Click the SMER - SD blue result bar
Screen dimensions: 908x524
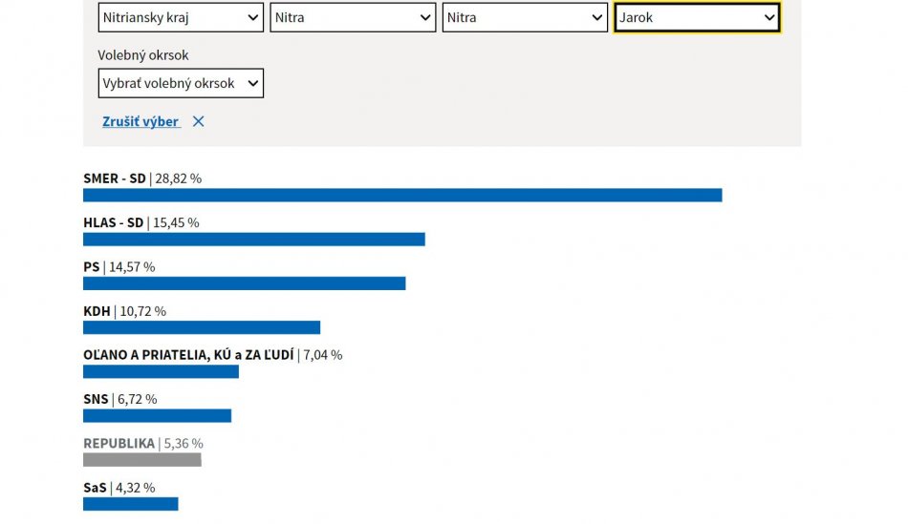click(x=402, y=195)
